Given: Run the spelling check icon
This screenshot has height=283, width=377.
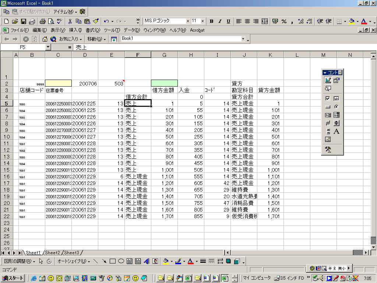Looking at the screenshot, I should point(59,21).
